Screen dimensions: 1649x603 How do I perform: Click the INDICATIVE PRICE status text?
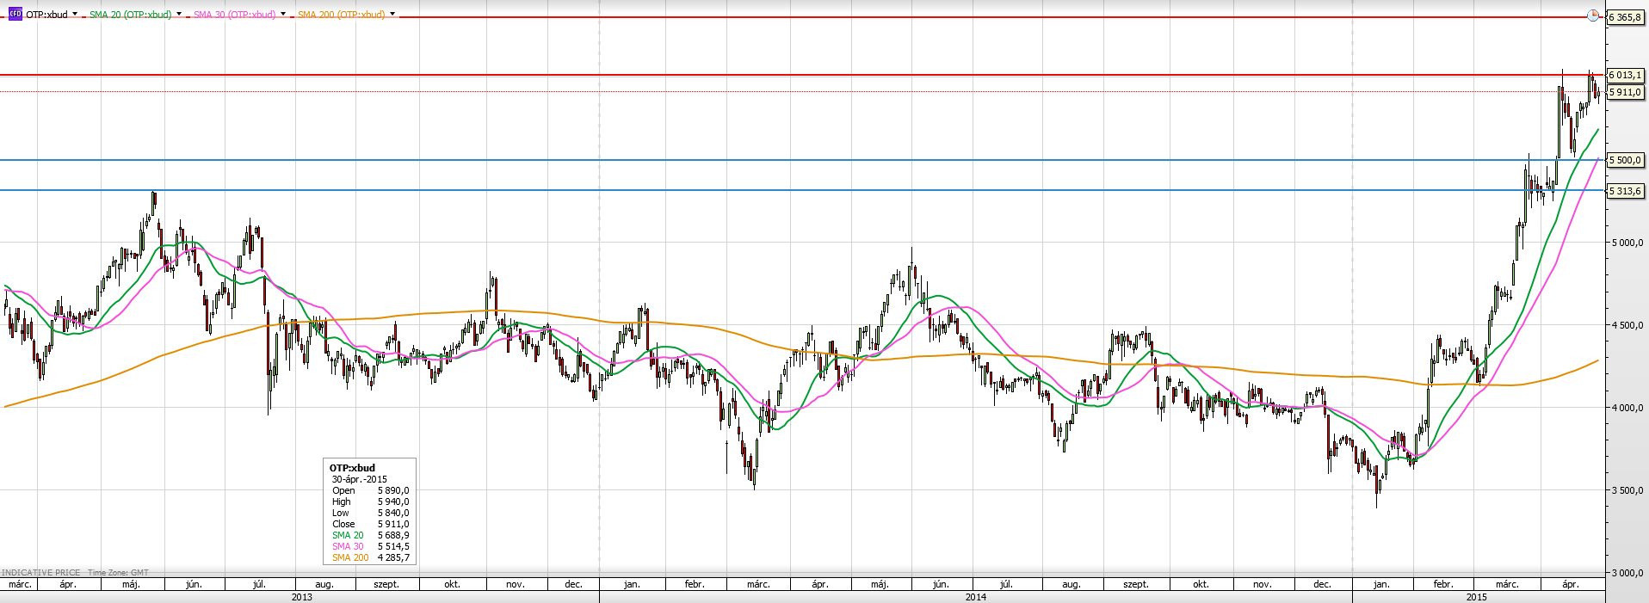click(x=40, y=572)
